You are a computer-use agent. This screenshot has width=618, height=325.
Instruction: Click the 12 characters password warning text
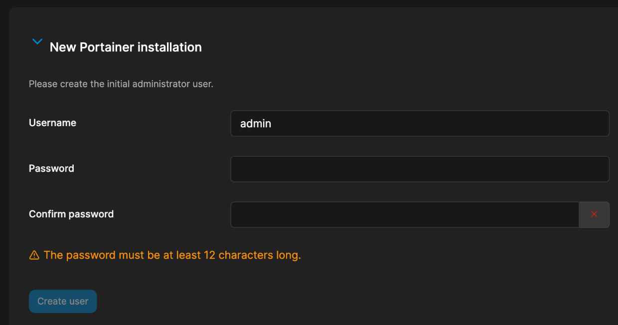(172, 255)
